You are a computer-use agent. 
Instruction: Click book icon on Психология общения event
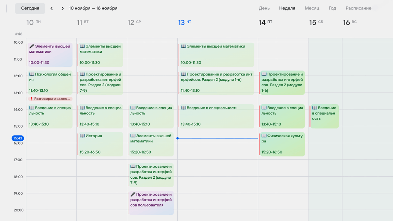pyautogui.click(x=32, y=74)
